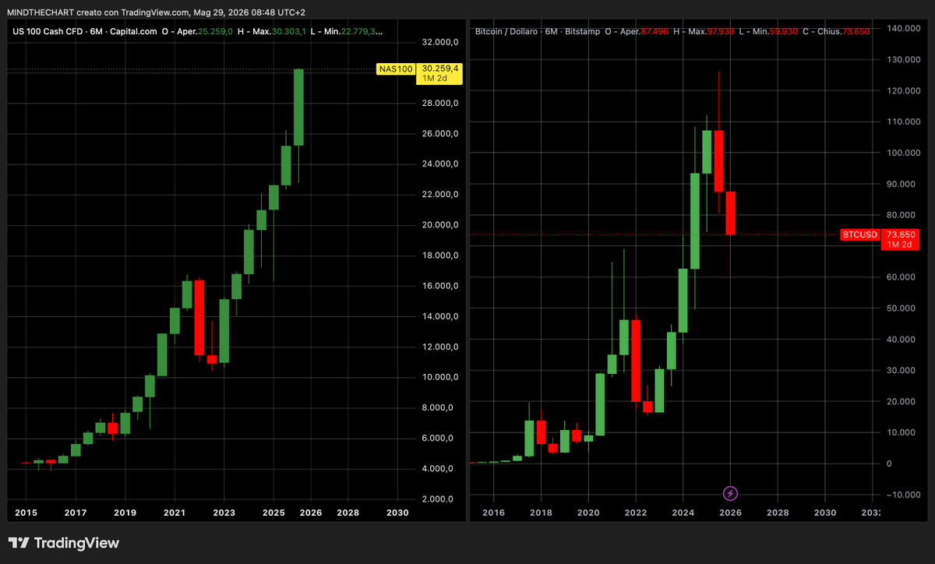Click the purple lightning event icon on Bitcoin chart

pyautogui.click(x=730, y=493)
